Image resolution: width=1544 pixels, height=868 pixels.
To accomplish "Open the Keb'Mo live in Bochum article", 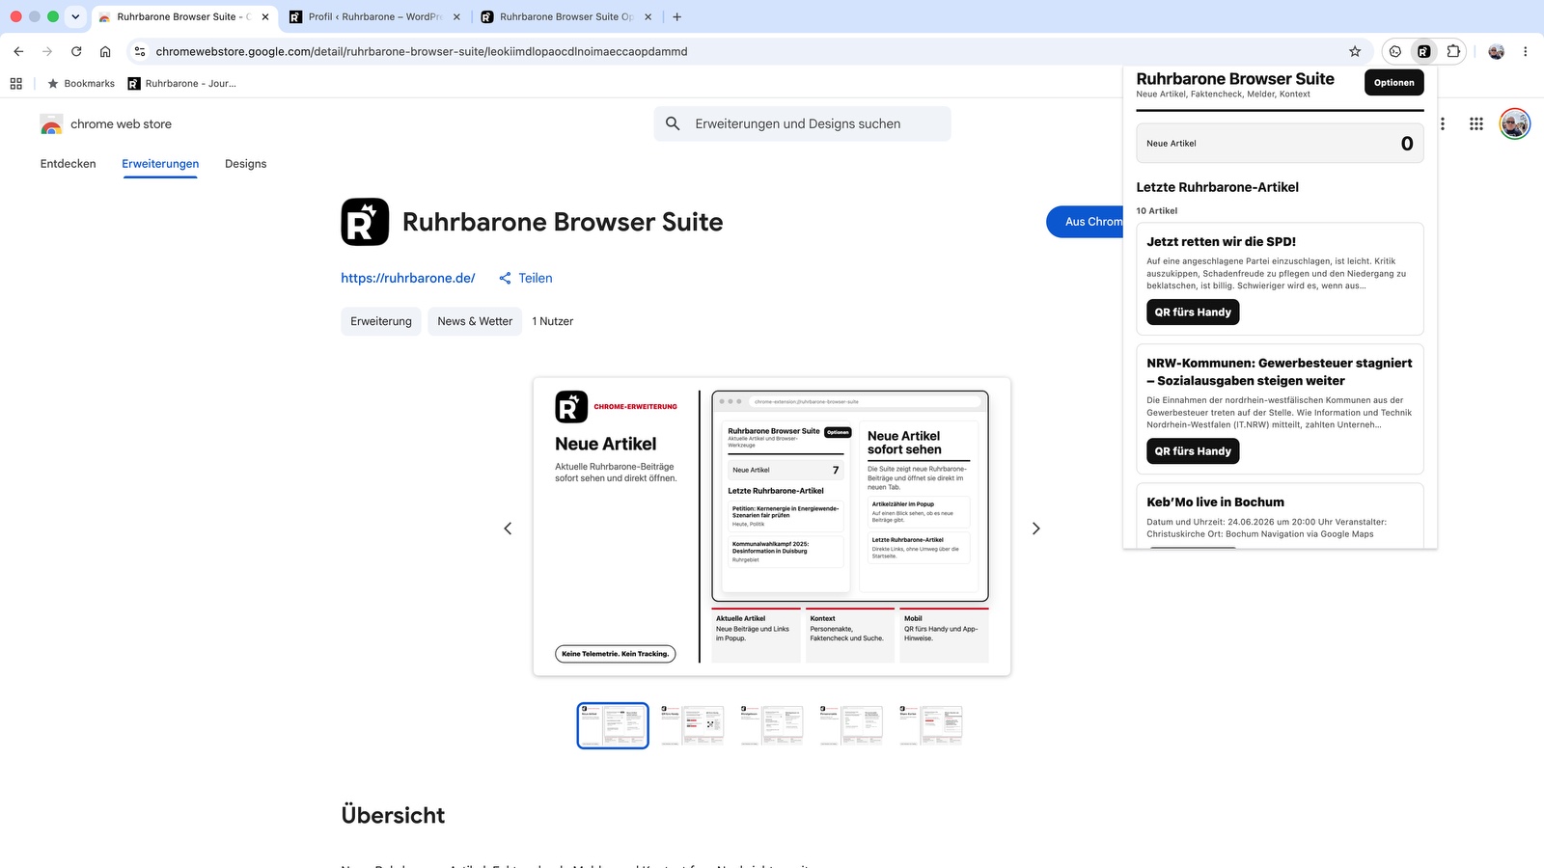I will pos(1215,502).
